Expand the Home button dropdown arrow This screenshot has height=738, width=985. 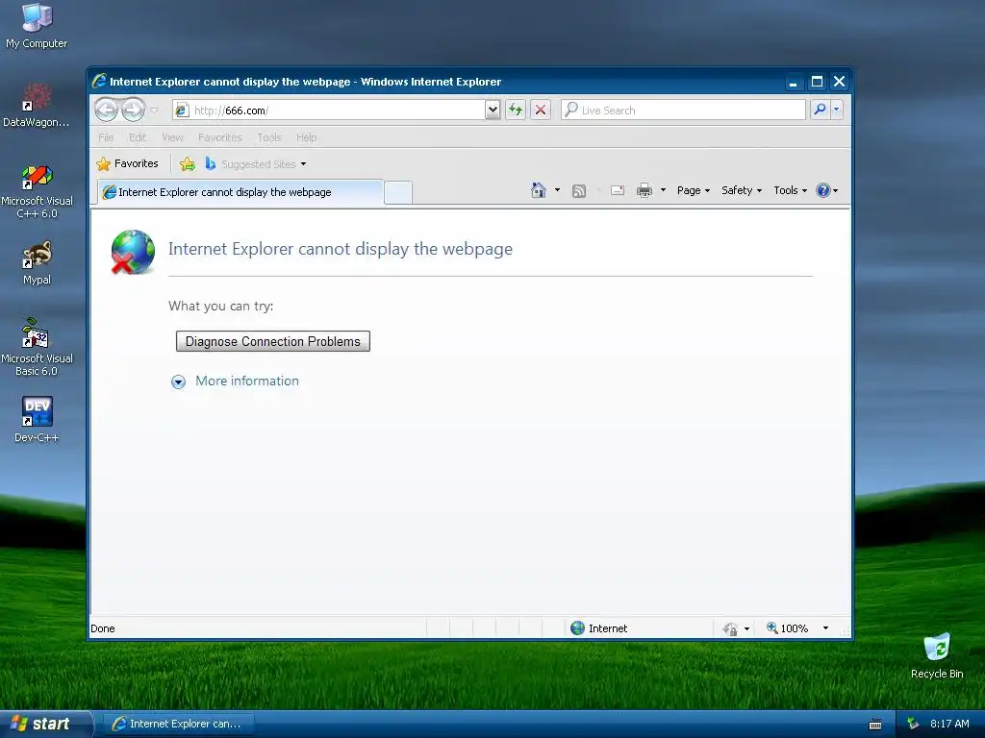[x=557, y=190]
